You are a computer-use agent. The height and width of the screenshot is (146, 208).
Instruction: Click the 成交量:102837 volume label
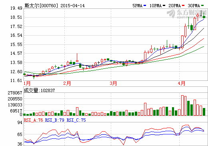(x=39, y=90)
